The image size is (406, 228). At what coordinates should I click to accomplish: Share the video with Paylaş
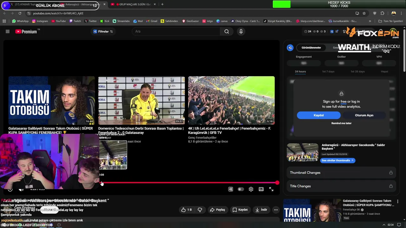[x=217, y=210]
